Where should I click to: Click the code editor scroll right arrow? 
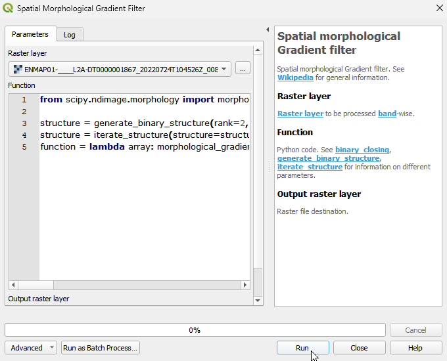coord(245,285)
